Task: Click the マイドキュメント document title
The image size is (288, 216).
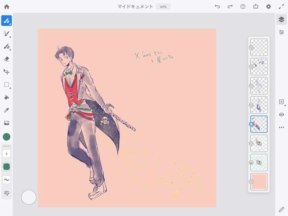Action: click(x=135, y=7)
